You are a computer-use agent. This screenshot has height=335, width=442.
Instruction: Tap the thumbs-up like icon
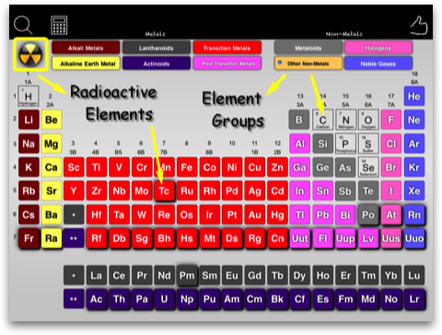(x=419, y=26)
